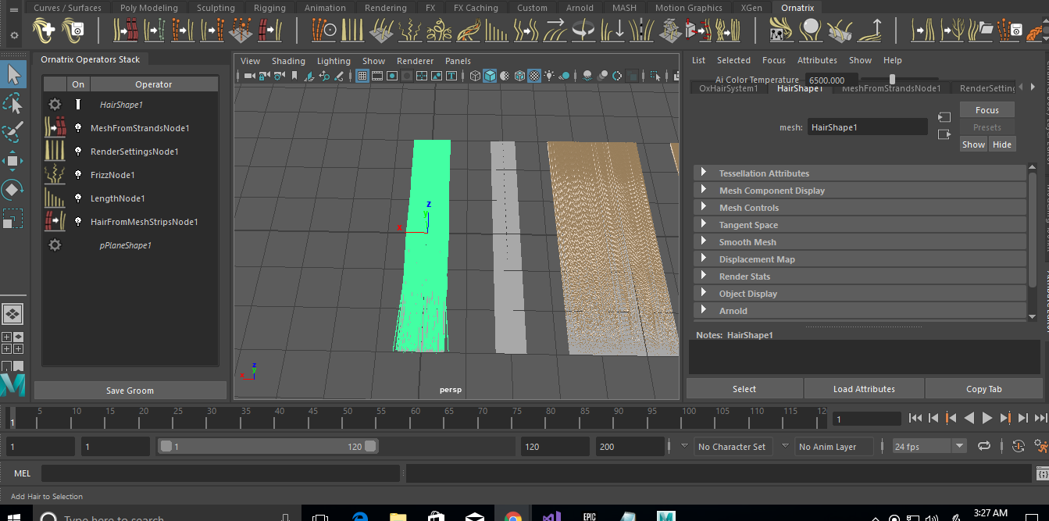
Task: Click the MEL command input field
Action: tap(220, 473)
